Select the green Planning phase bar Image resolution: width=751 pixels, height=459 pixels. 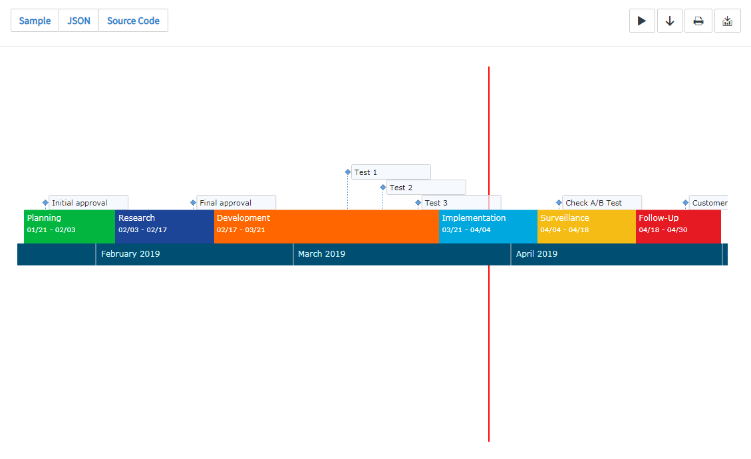(x=69, y=226)
